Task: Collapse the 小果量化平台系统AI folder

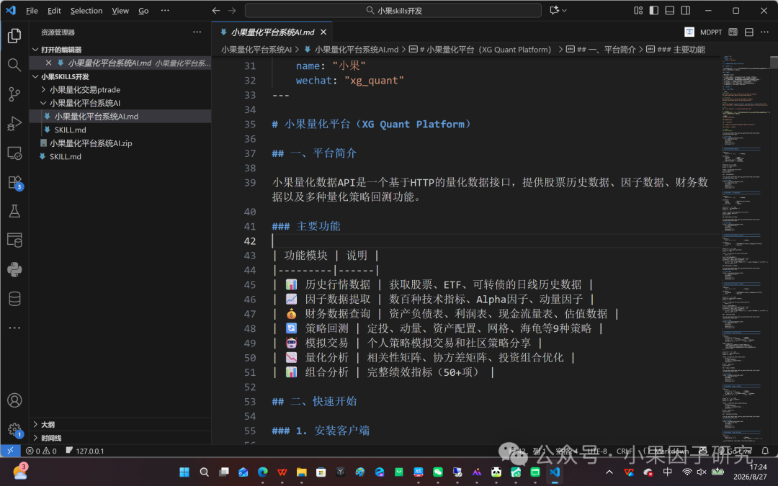Action: [43, 103]
